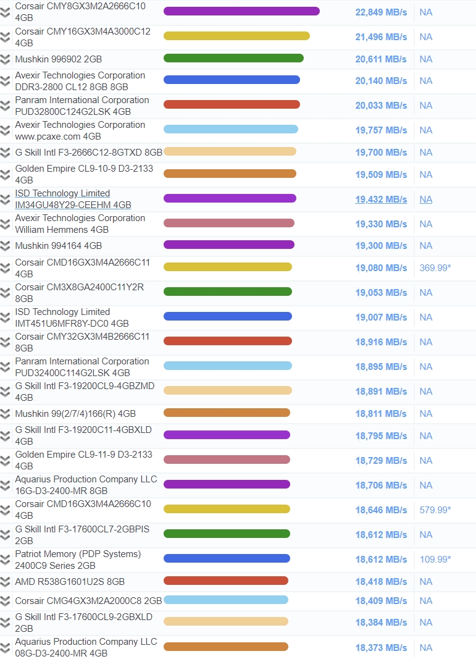This screenshot has height=659, width=476.
Task: Open Mushkin 994164 4GB product link
Action: (59, 246)
